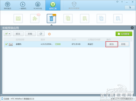Select the trash bin uninstall tool
This screenshot has width=136, height=101.
[51, 18]
